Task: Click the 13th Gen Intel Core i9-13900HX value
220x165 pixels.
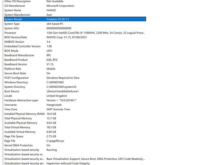Action: [x=96, y=33]
